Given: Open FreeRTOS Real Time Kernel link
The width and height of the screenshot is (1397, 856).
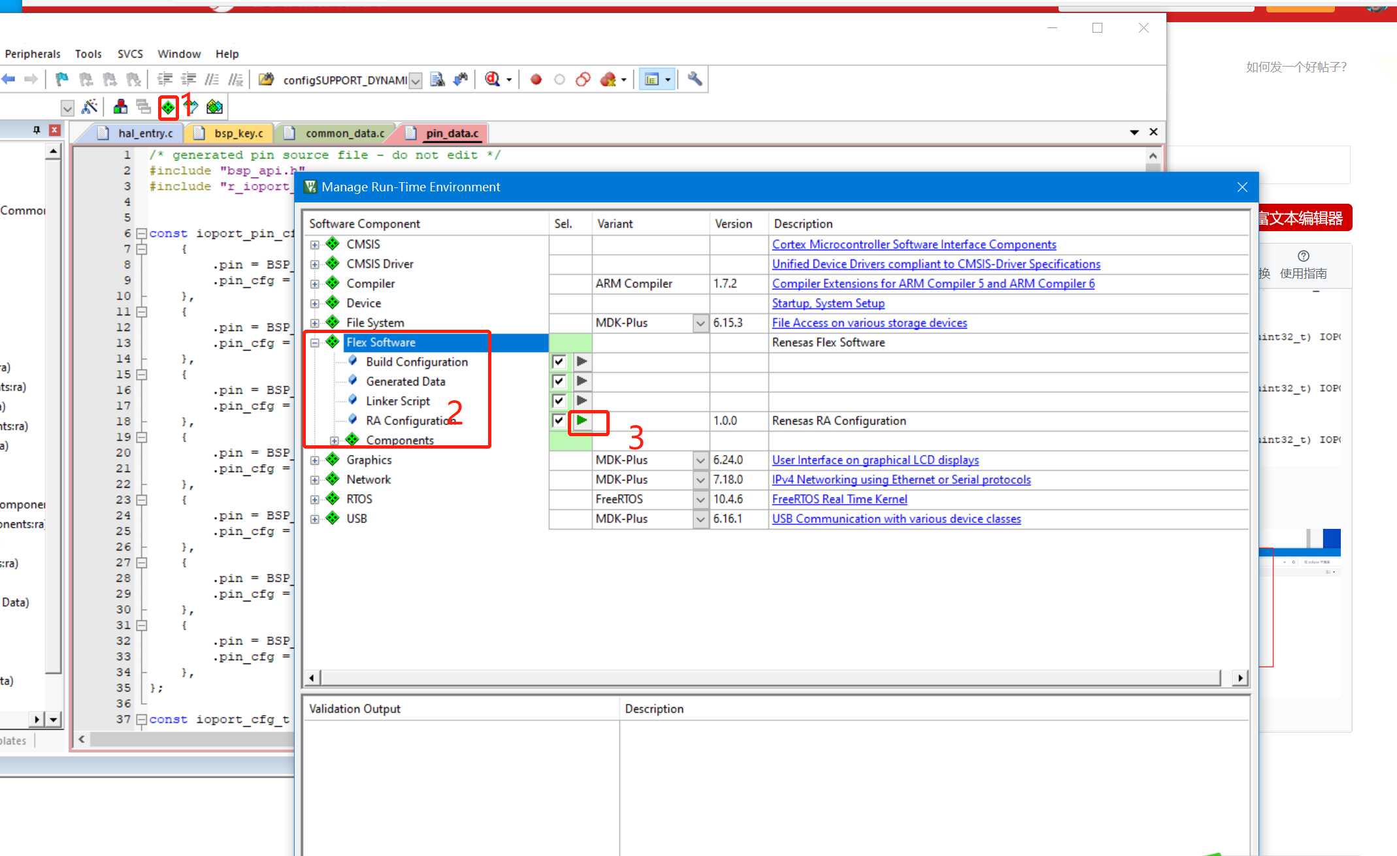Looking at the screenshot, I should tap(840, 499).
